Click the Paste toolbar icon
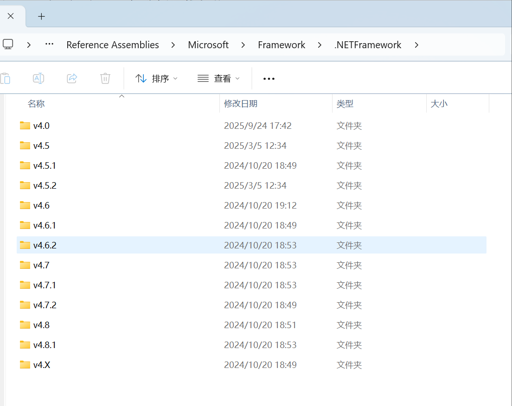512x406 pixels. 5,79
